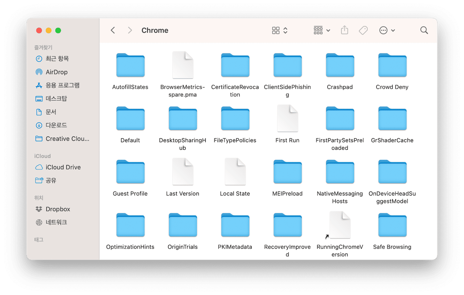This screenshot has height=295, width=464.
Task: Select the FirstPartySetsPreloaded folder icon
Action: tap(340, 119)
